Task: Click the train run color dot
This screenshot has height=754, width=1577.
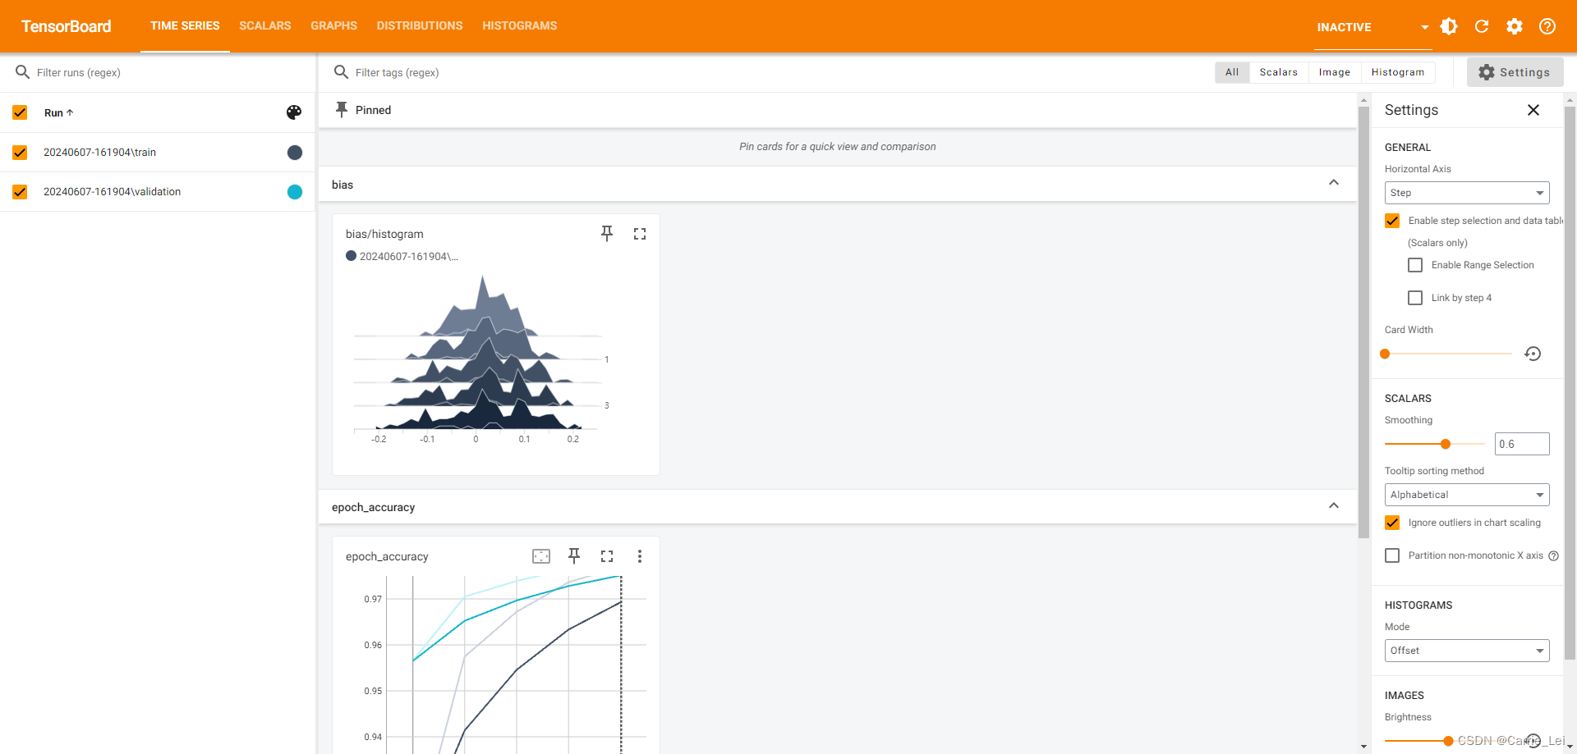Action: click(x=295, y=153)
